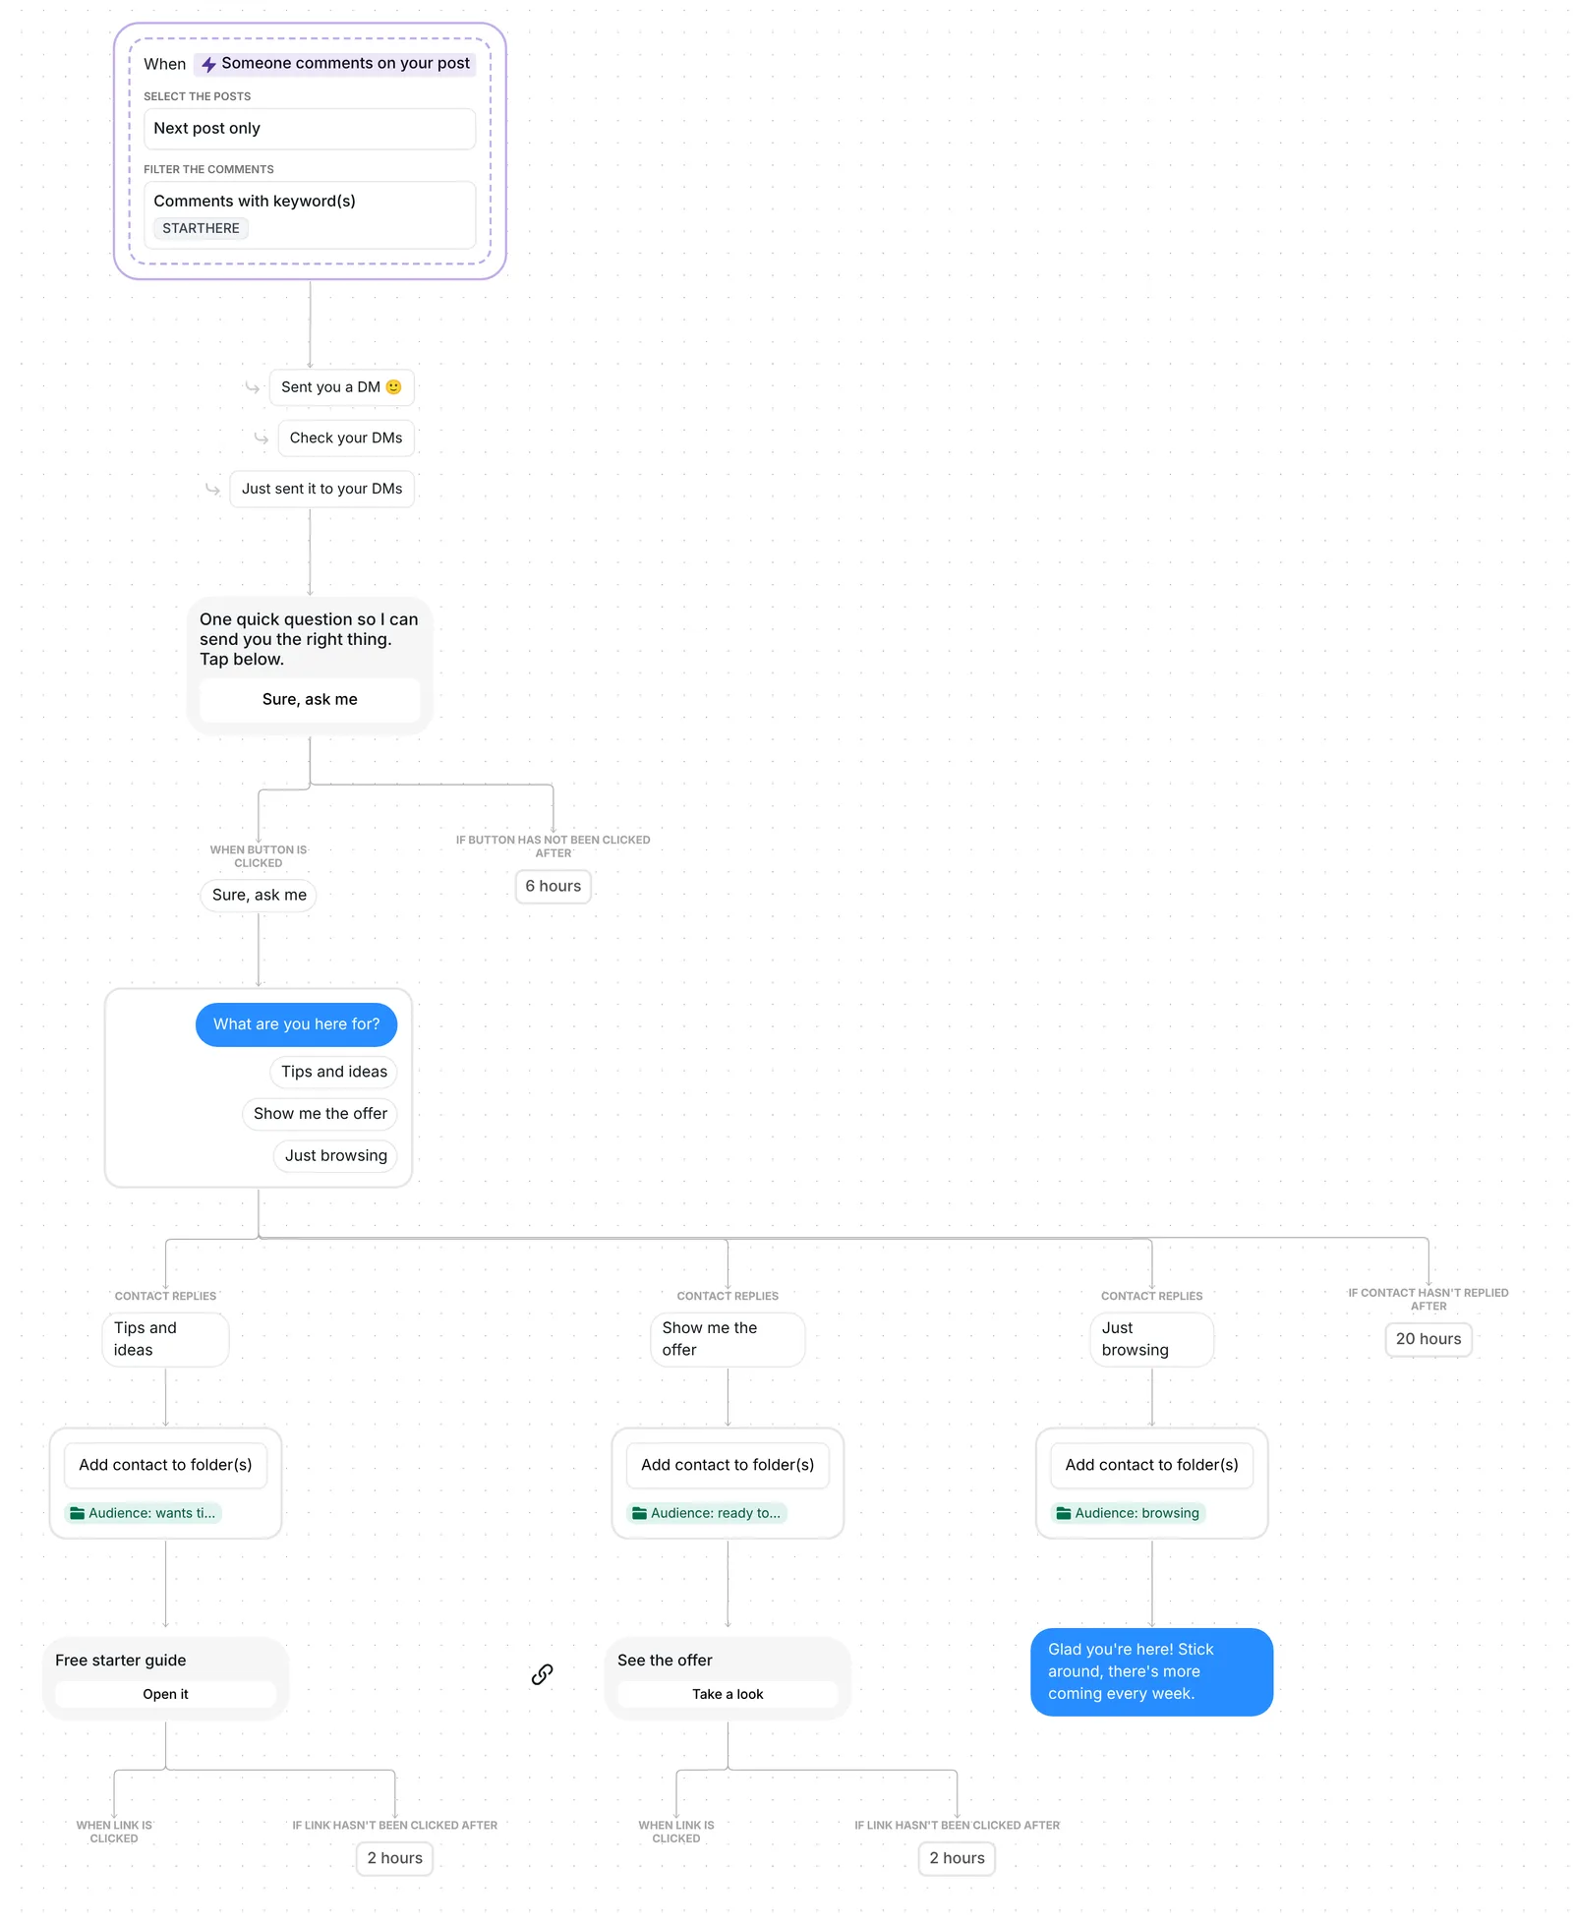This screenshot has width=1573, height=1925.
Task: Click the "Open it" link button
Action: (165, 1695)
